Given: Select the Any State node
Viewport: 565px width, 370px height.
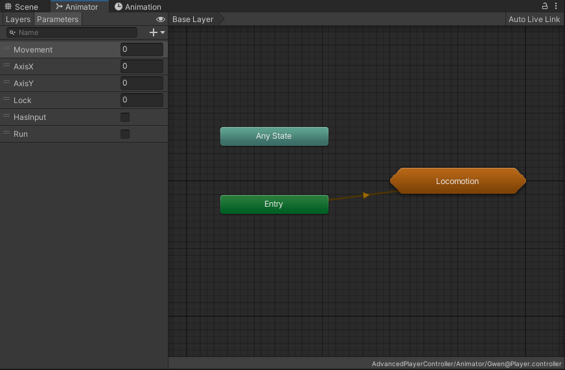Looking at the screenshot, I should [x=273, y=136].
